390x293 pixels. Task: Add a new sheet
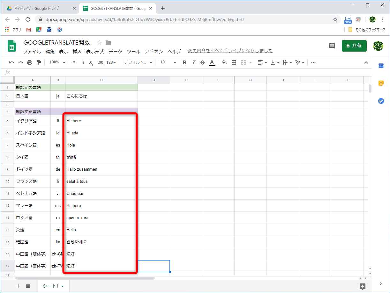tap(18, 286)
